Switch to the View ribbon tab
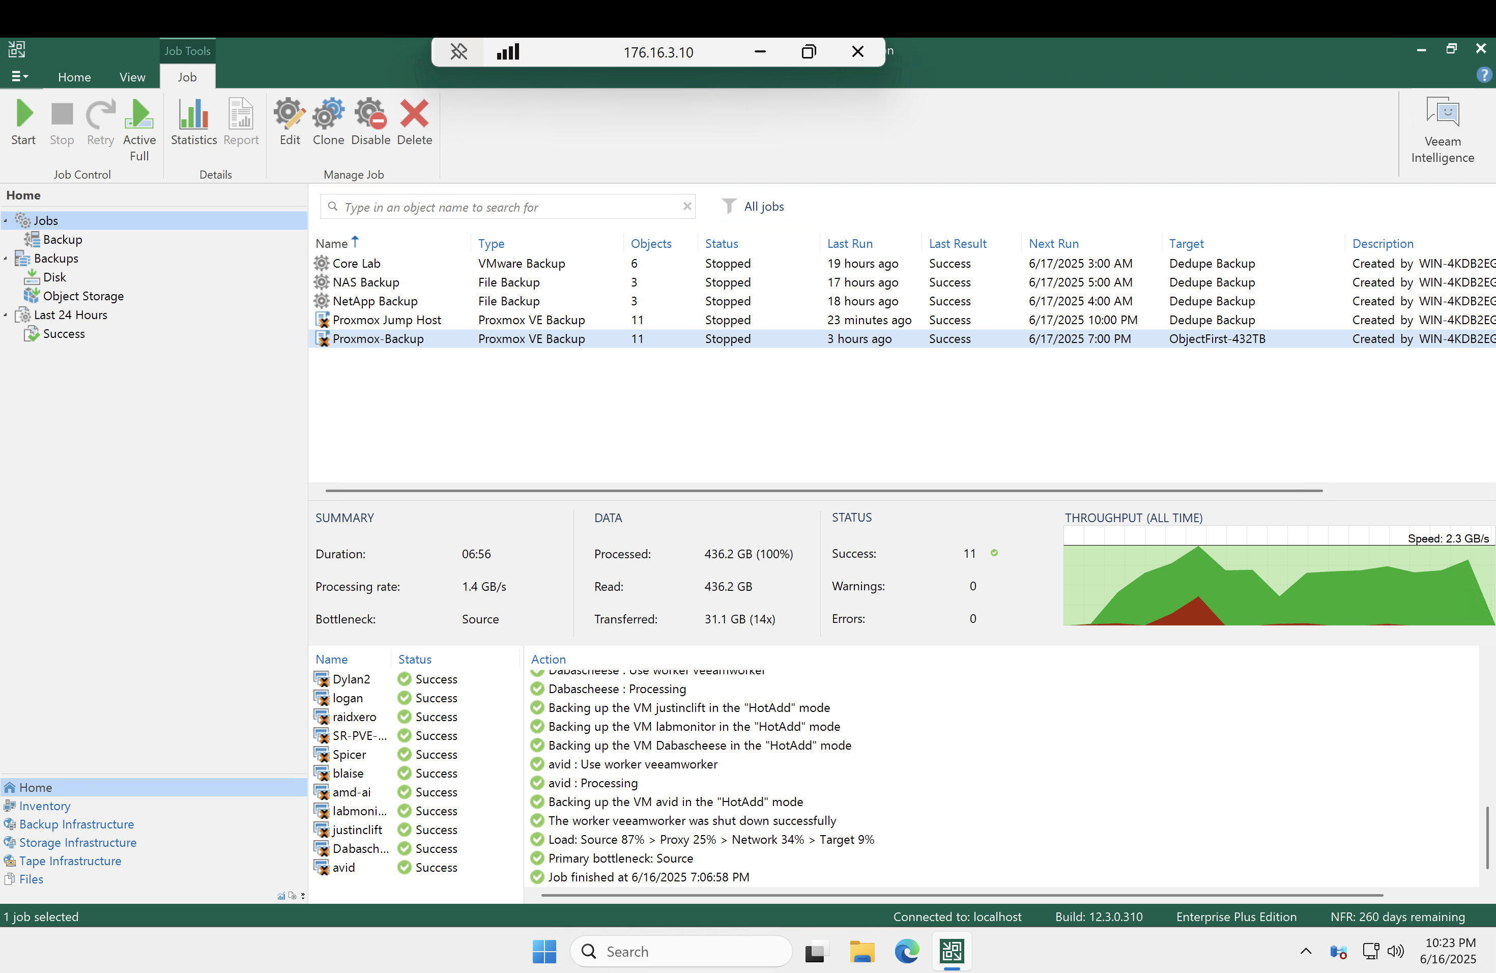The height and width of the screenshot is (973, 1496). [132, 77]
